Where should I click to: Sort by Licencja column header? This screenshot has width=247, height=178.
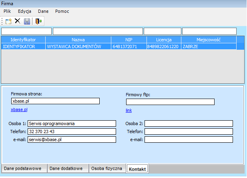164,40
